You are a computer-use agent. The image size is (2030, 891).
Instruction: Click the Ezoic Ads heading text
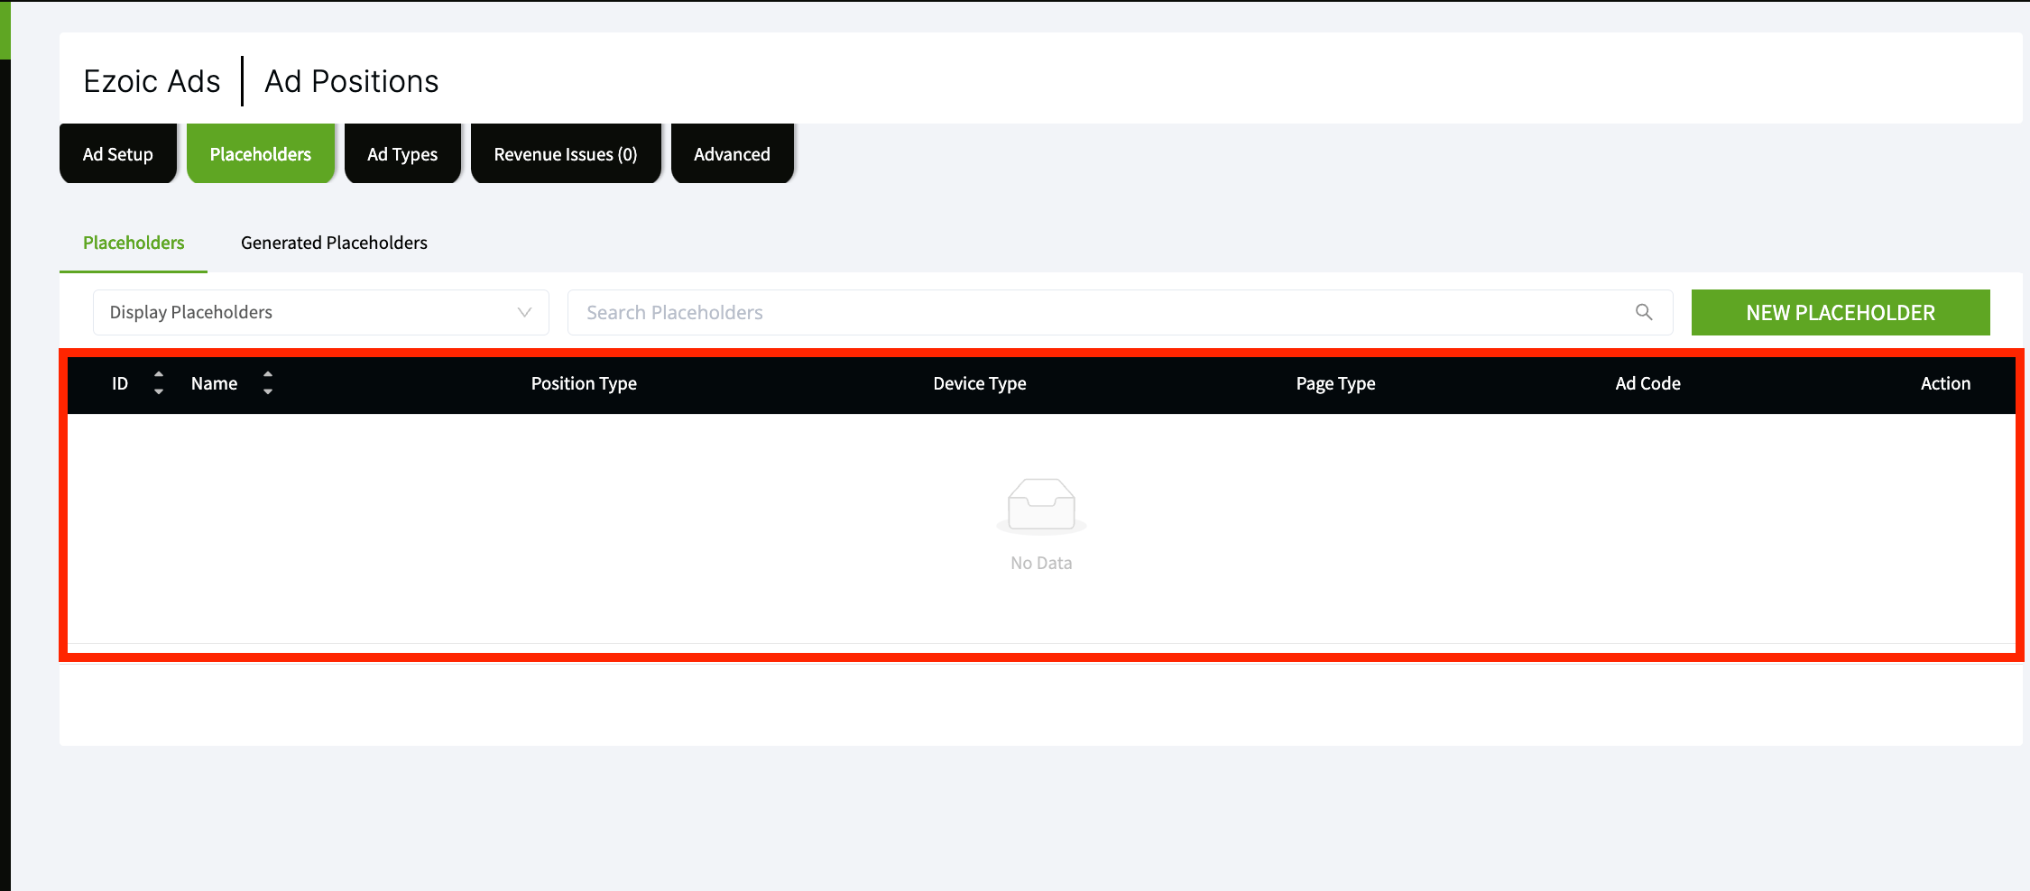click(x=152, y=81)
